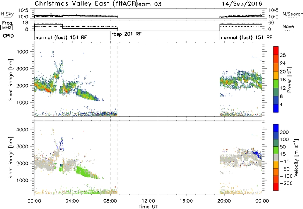Pick the bottom red segment of velocity color bar
The height and width of the screenshot is (209, 303).
pos(276,187)
